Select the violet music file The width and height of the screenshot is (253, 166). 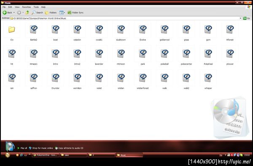click(99, 78)
